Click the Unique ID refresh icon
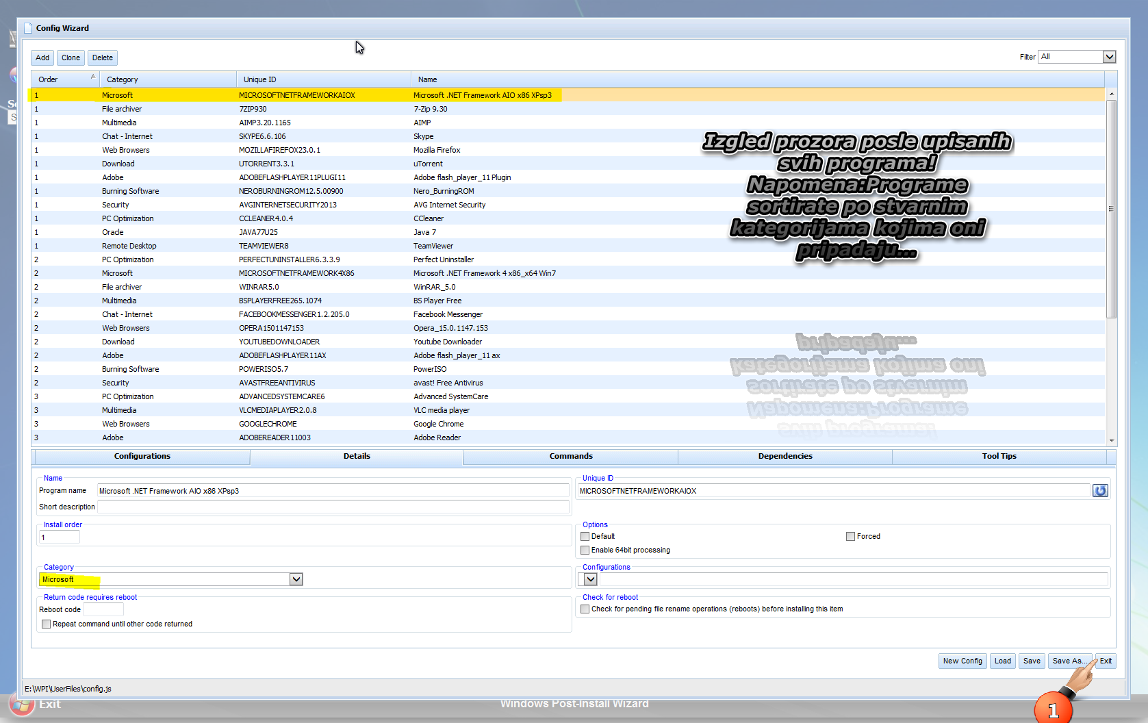This screenshot has width=1148, height=723. click(x=1100, y=491)
